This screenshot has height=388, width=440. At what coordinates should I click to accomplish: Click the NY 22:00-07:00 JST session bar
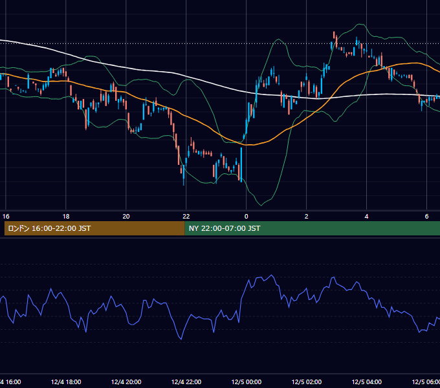click(313, 228)
